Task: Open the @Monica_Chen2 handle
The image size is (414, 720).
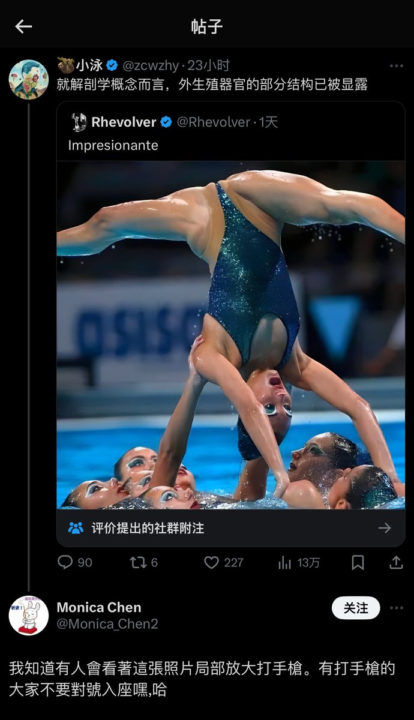Action: 107,624
